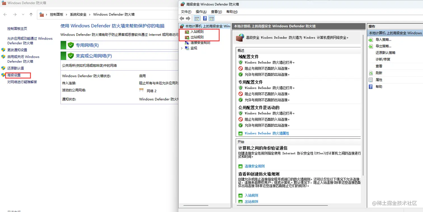Open 属性 in the Actions pane
The height and width of the screenshot is (212, 423).
click(x=379, y=80)
